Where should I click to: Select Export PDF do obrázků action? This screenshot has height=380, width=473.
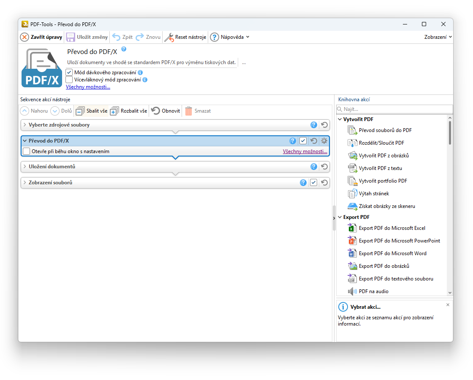coord(378,266)
